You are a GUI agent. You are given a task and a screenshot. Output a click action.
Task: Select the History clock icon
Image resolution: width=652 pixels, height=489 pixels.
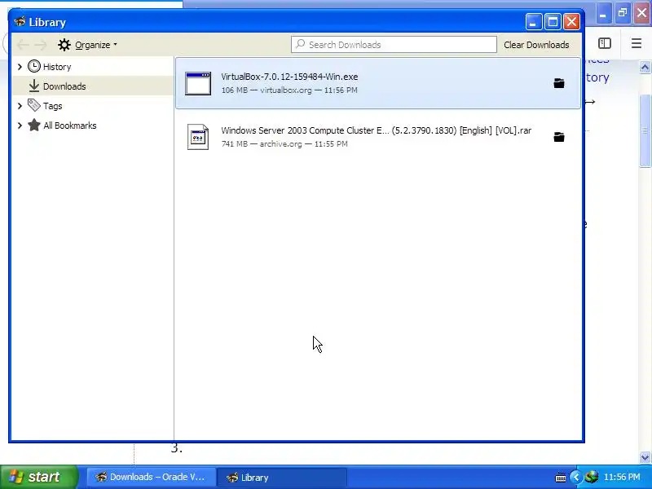tap(34, 67)
